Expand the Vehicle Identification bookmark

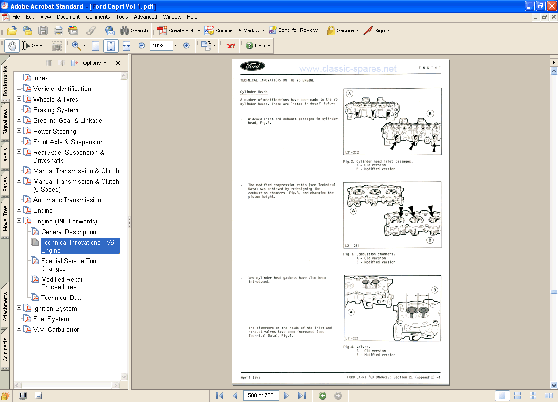(x=19, y=88)
